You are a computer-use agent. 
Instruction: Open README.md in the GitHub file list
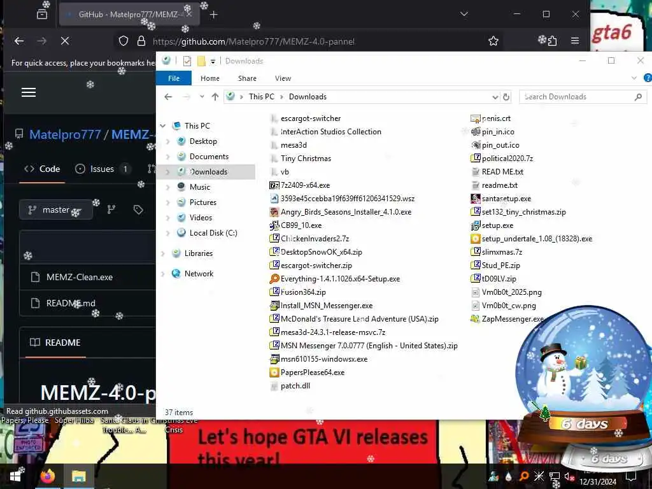(71, 303)
